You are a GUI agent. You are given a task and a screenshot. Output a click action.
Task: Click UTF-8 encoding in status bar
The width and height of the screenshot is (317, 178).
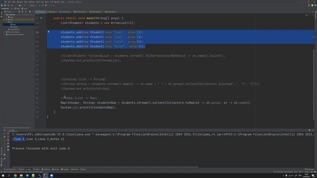[301, 172]
